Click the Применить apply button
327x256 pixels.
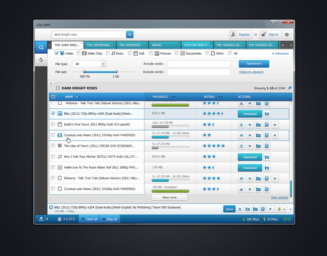pyautogui.click(x=254, y=63)
